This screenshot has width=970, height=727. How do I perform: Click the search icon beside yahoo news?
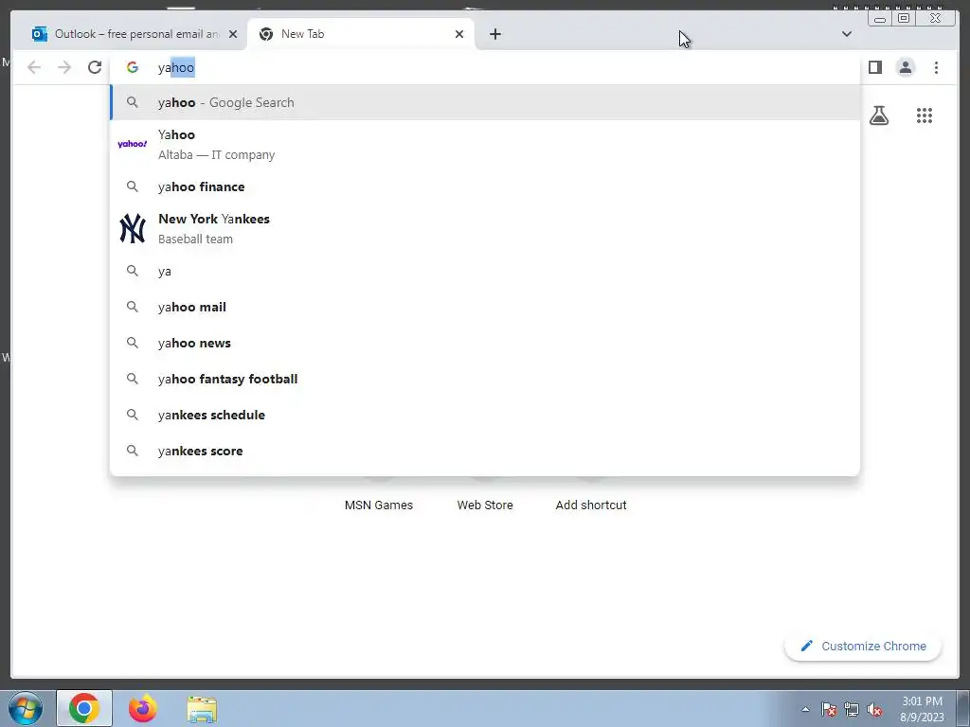tap(133, 342)
